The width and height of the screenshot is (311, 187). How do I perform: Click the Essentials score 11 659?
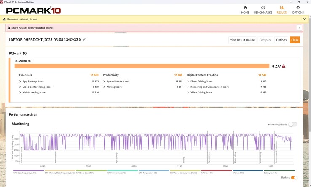pyautogui.click(x=94, y=75)
